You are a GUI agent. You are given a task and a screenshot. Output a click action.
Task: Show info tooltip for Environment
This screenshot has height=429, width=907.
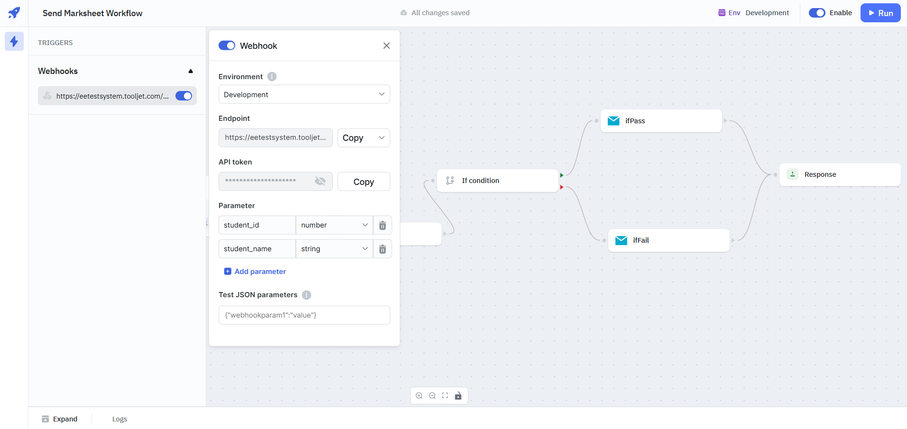(272, 77)
